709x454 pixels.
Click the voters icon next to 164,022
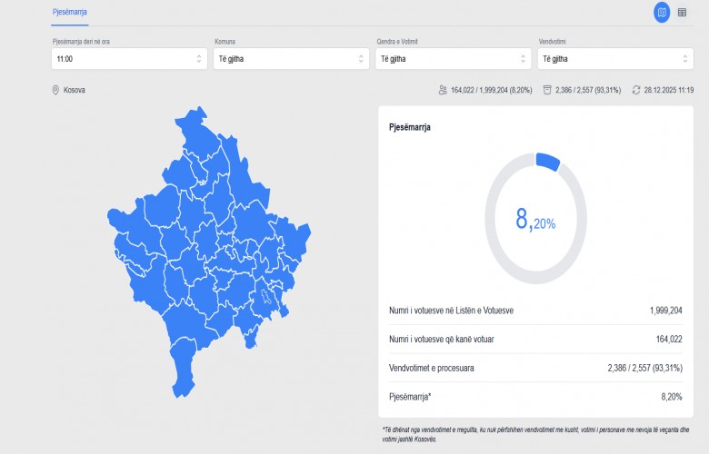click(x=443, y=90)
